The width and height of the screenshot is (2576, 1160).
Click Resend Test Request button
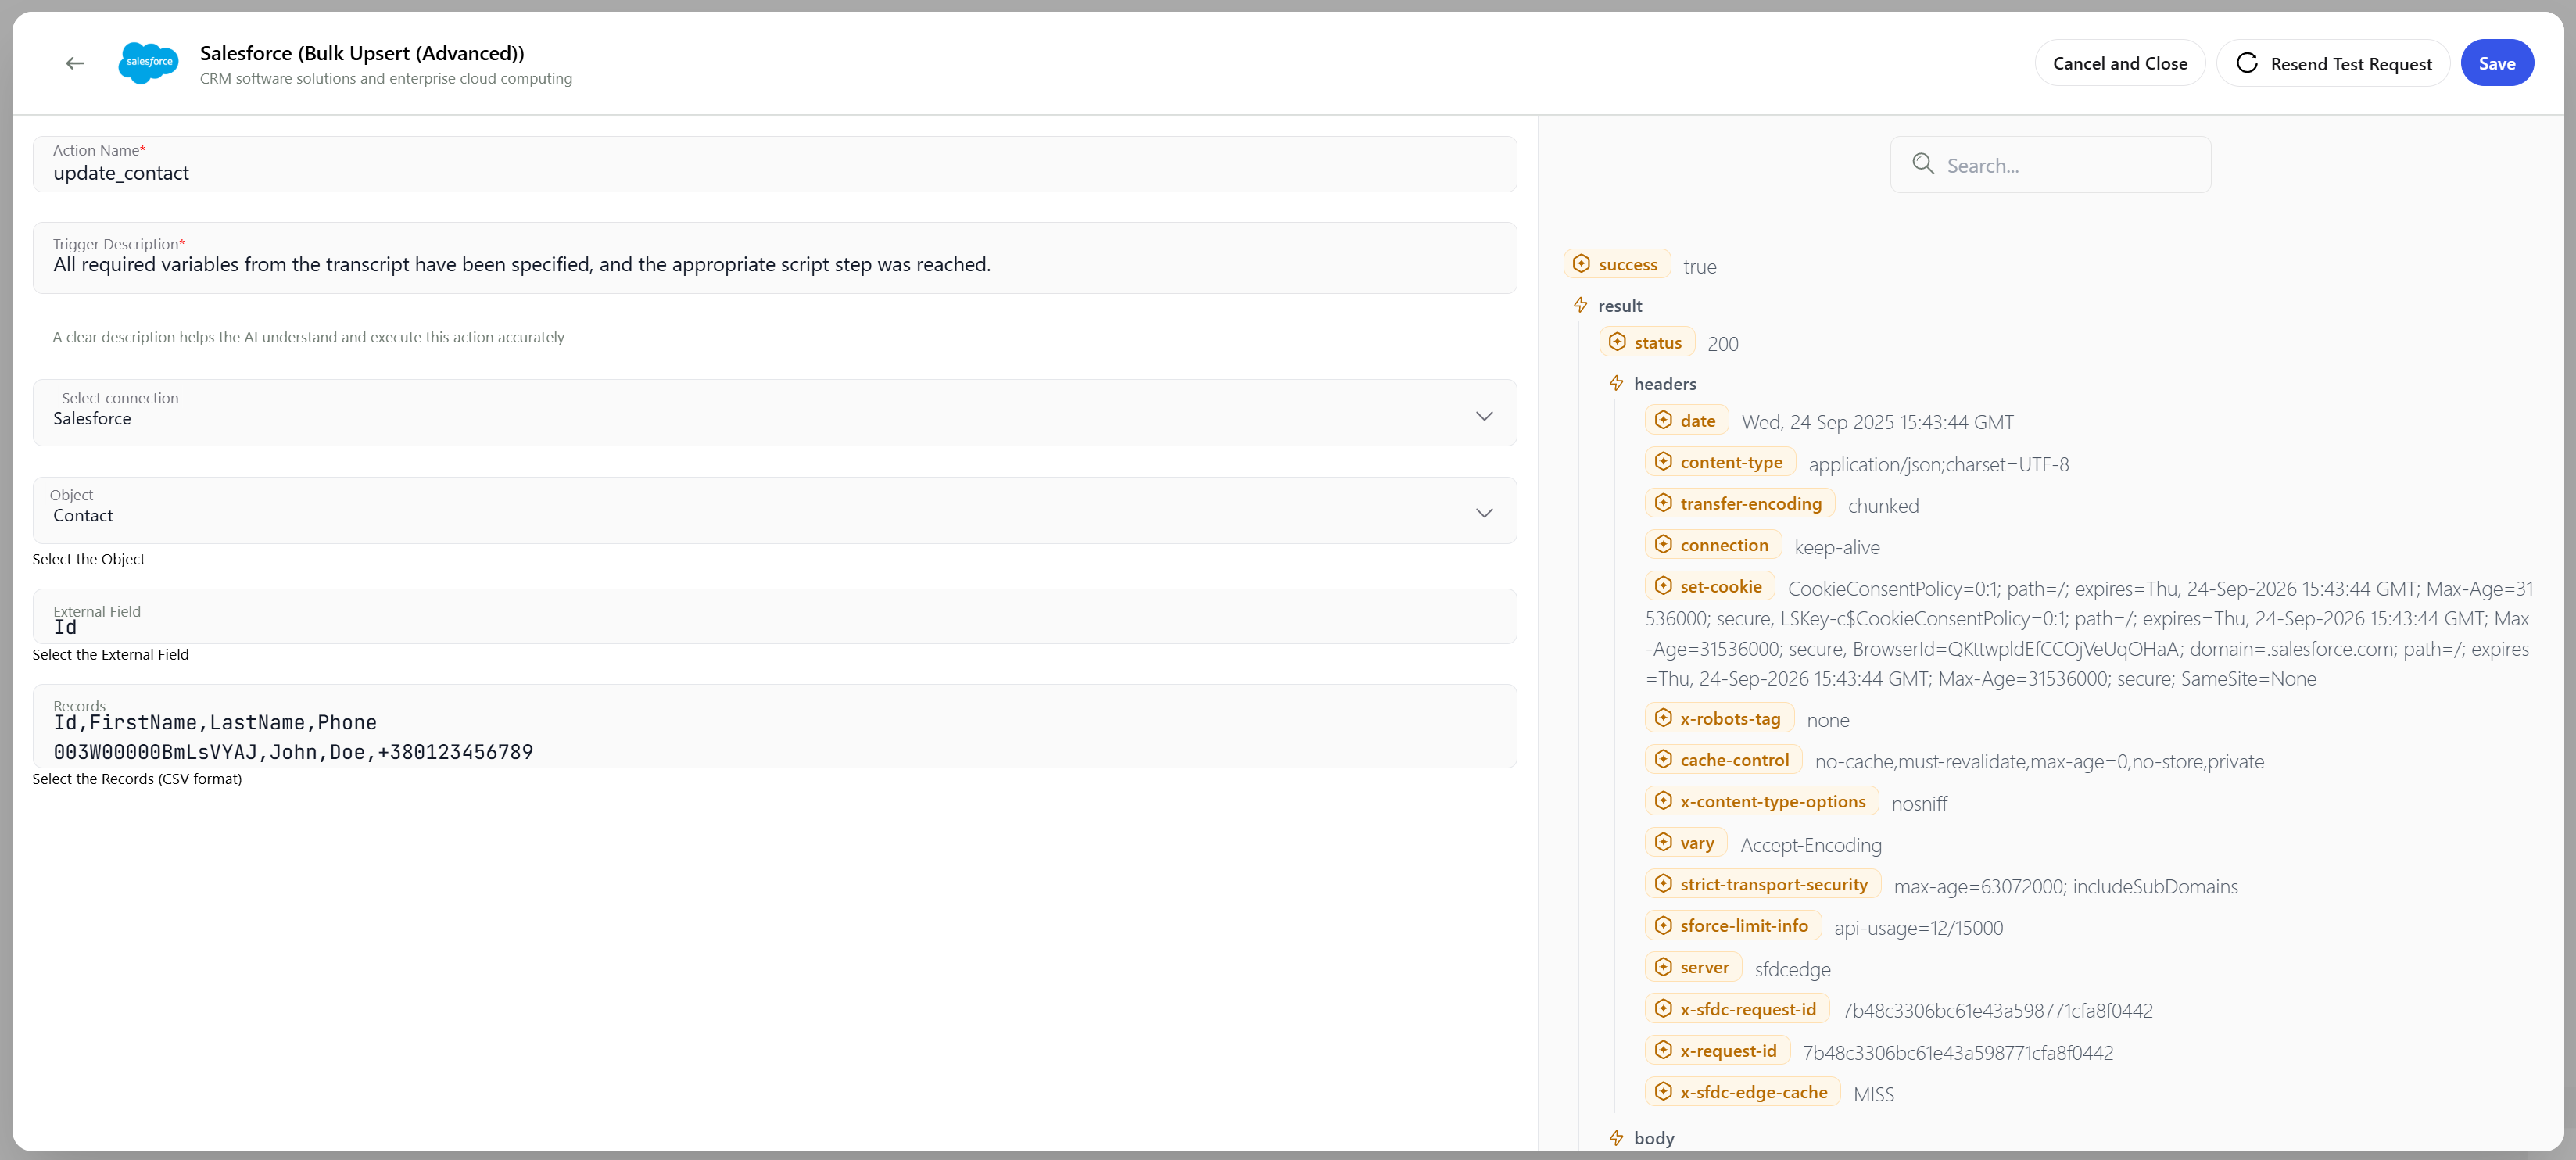coord(2332,63)
